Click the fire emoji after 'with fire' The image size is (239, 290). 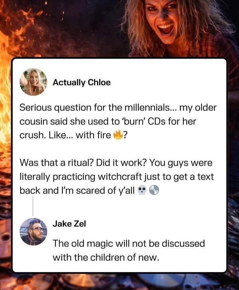tap(117, 135)
